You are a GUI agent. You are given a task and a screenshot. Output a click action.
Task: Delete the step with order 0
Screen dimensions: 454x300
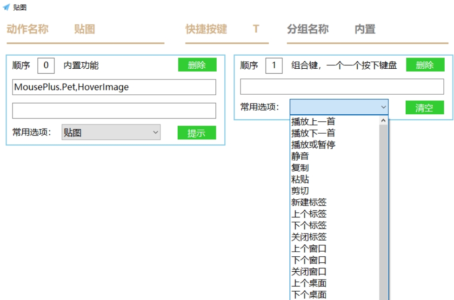[x=197, y=65]
